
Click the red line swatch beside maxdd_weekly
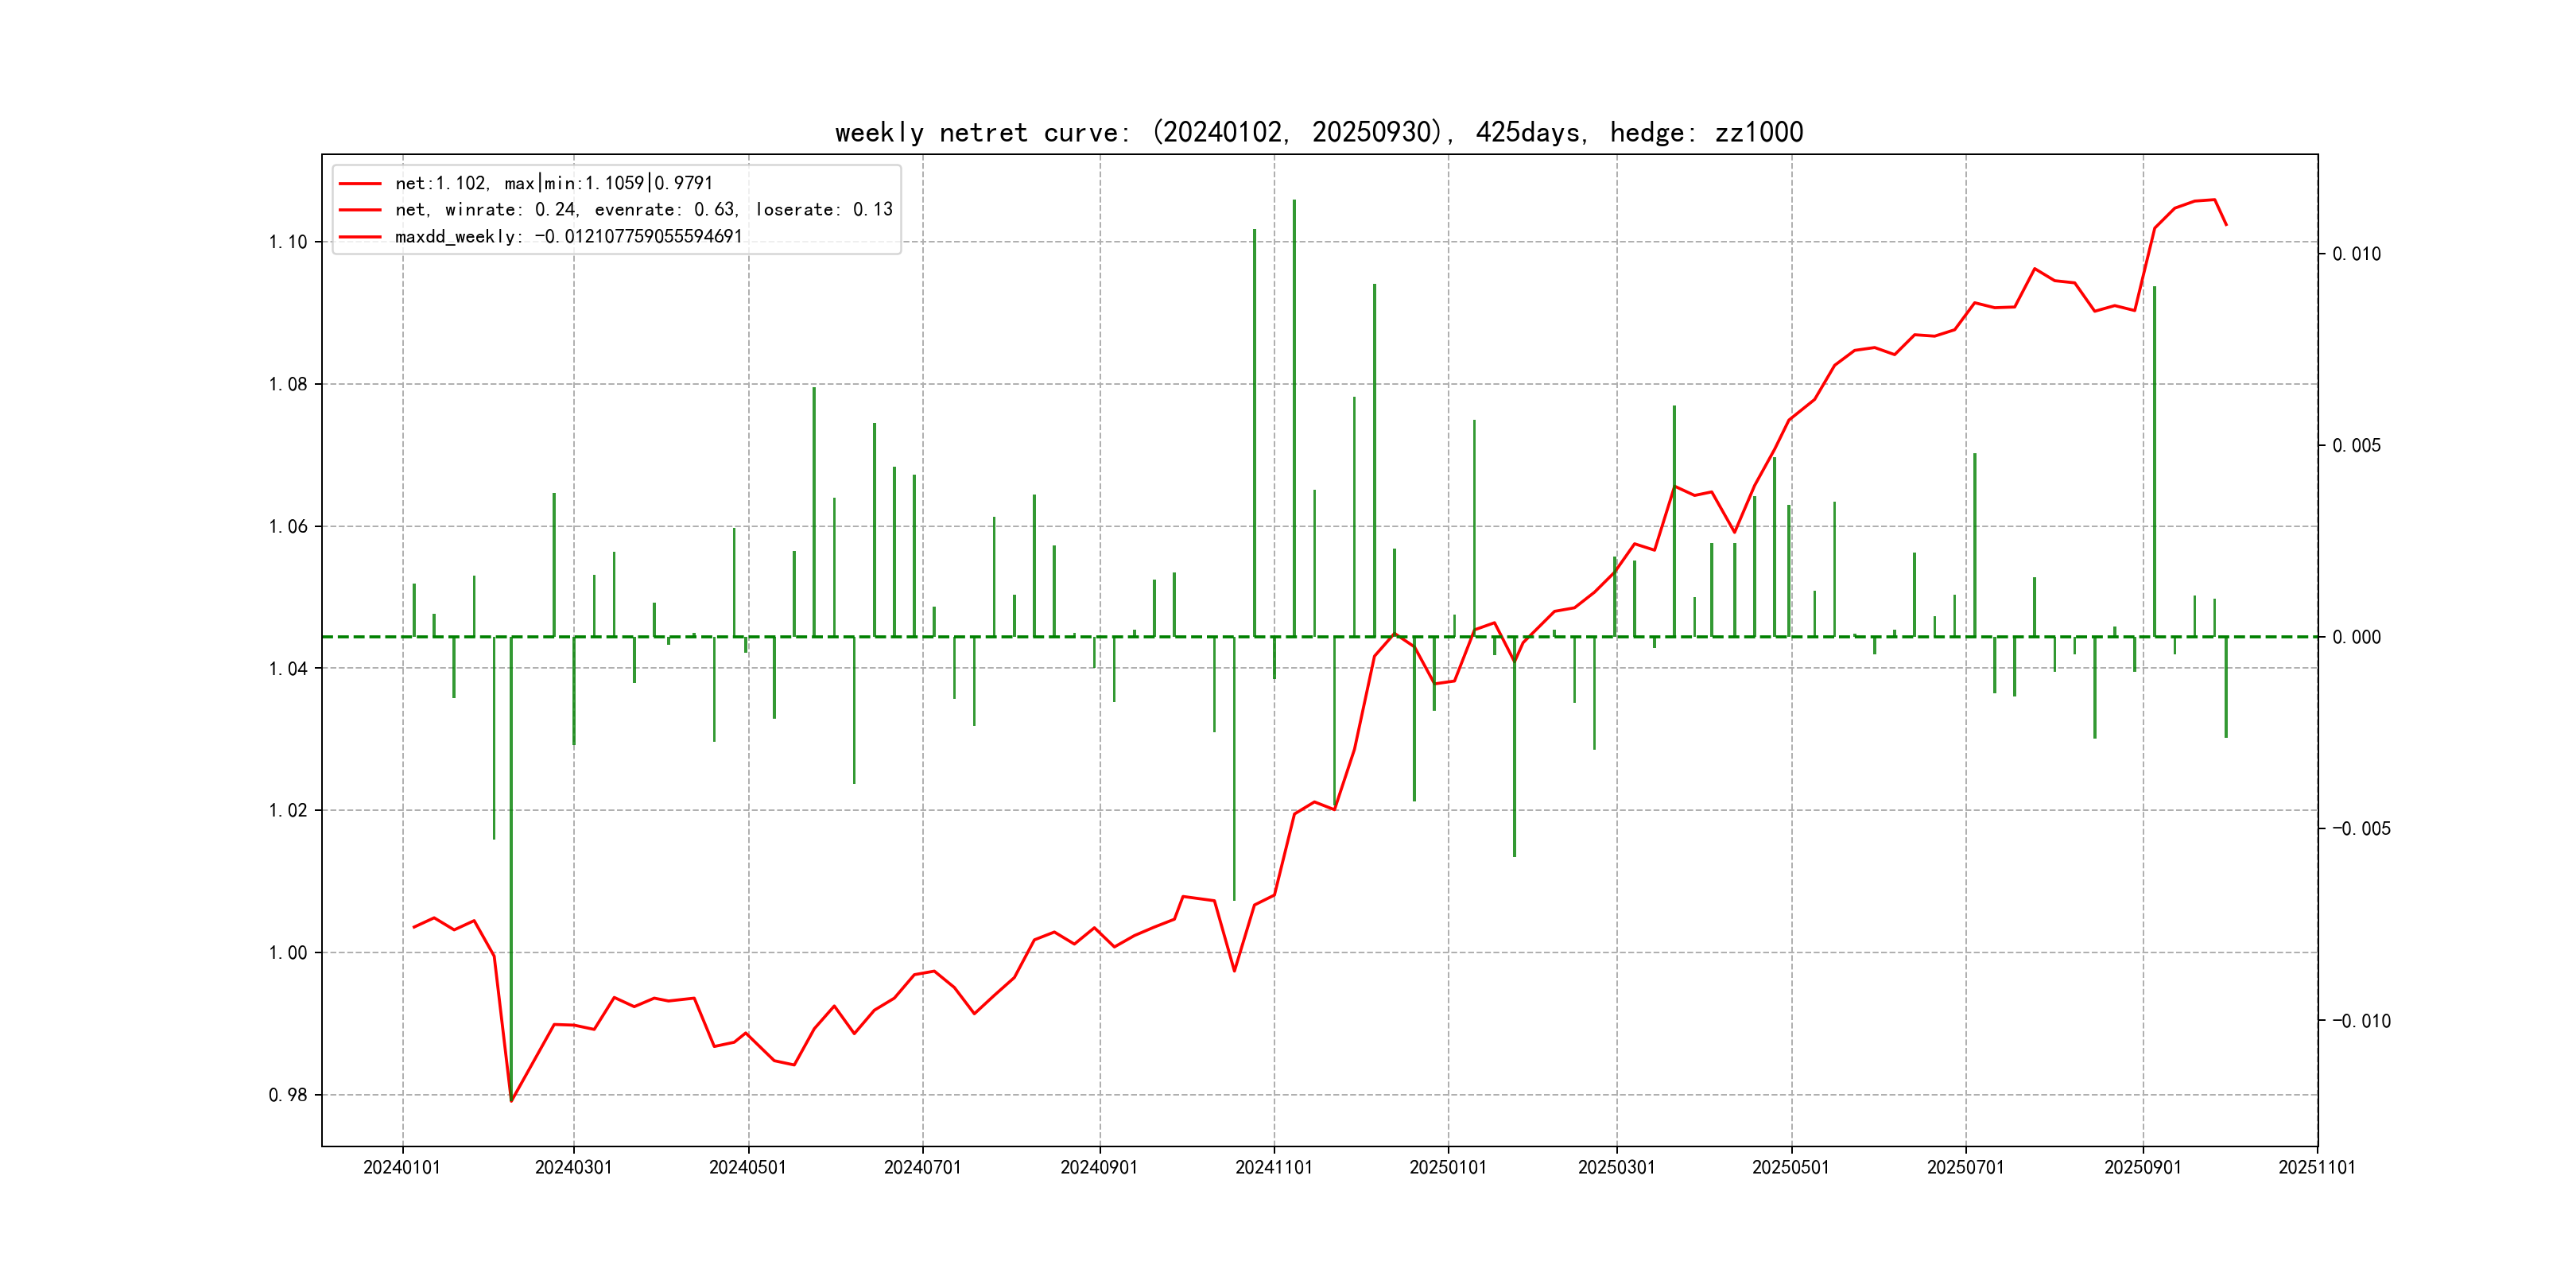(x=360, y=237)
